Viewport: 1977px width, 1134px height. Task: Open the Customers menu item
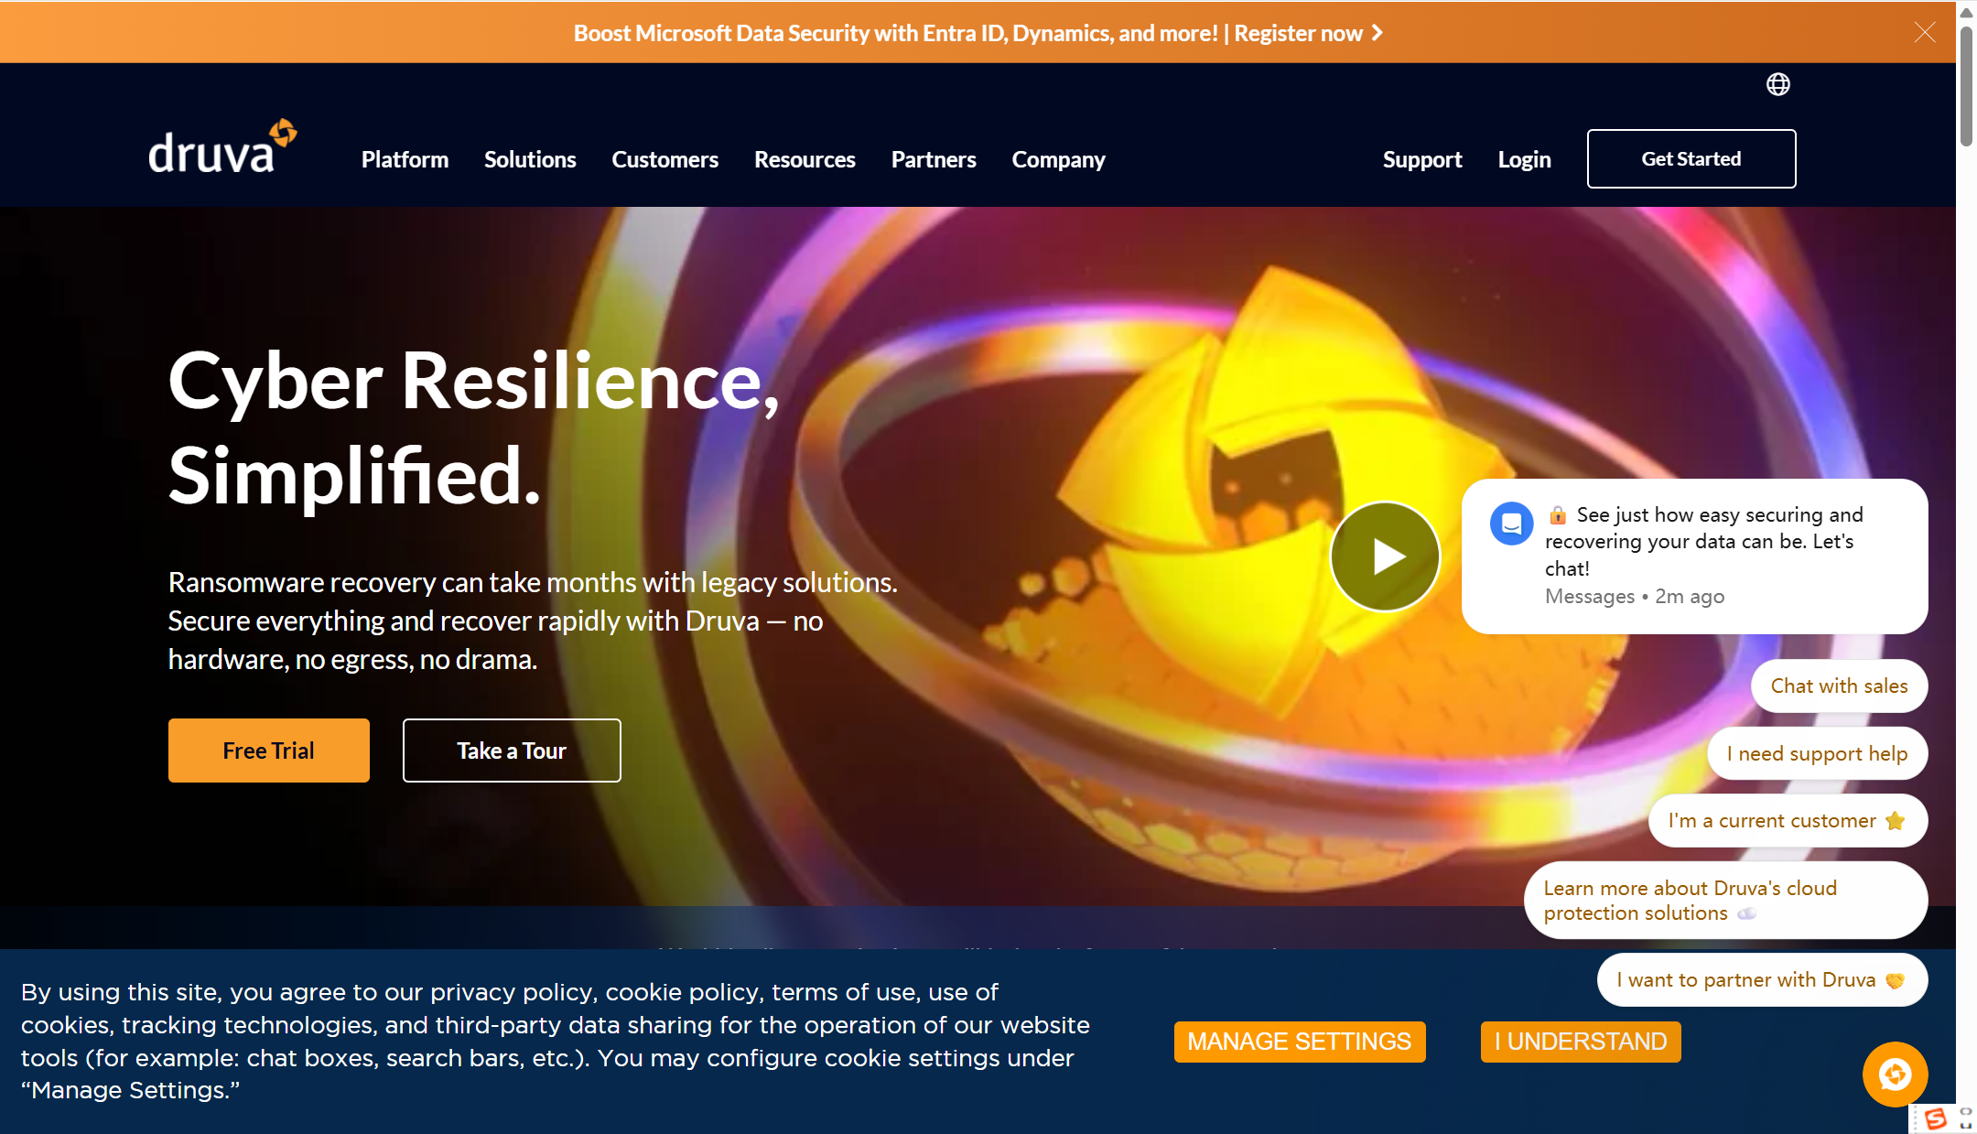pyautogui.click(x=664, y=159)
